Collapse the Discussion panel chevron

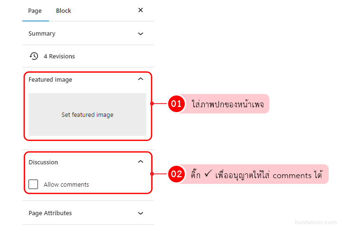pyautogui.click(x=140, y=162)
